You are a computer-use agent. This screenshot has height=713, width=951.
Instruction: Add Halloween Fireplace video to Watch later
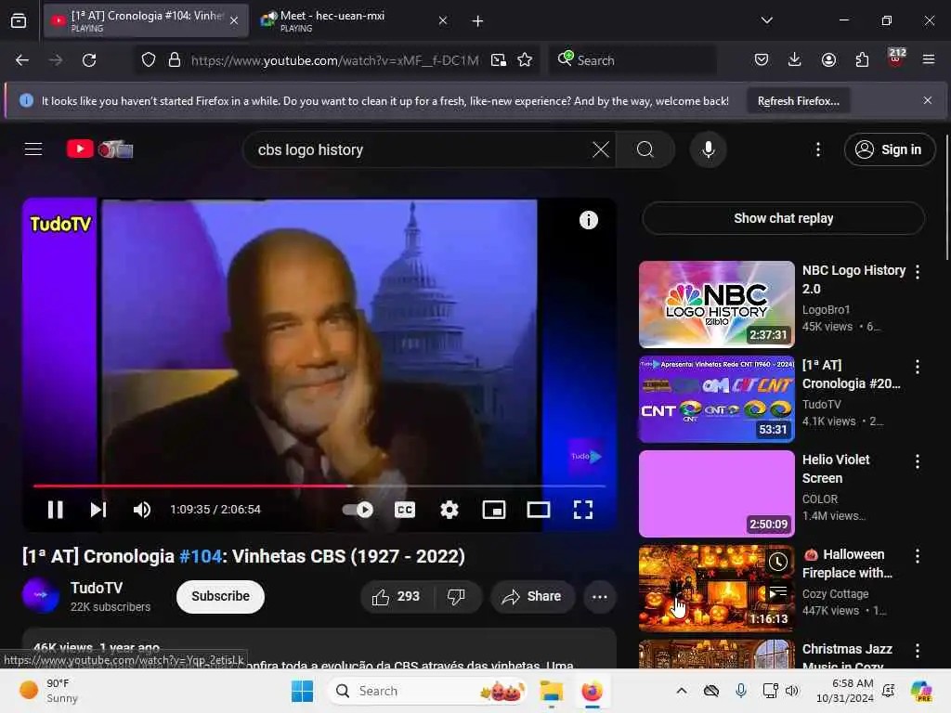point(777,562)
